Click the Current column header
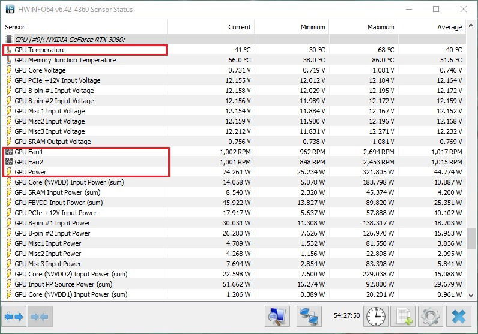Image resolution: width=478 pixels, height=334 pixels. coord(211,27)
